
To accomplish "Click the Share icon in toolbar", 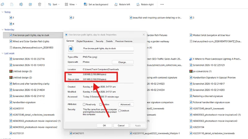I will click(30, 4).
